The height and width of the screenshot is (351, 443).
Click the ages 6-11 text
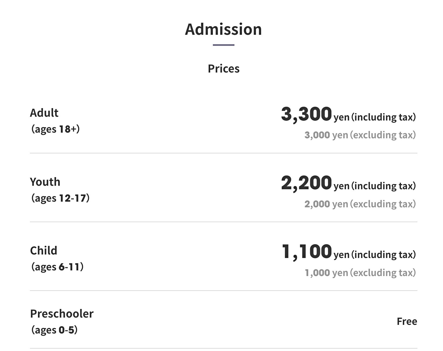[57, 267]
